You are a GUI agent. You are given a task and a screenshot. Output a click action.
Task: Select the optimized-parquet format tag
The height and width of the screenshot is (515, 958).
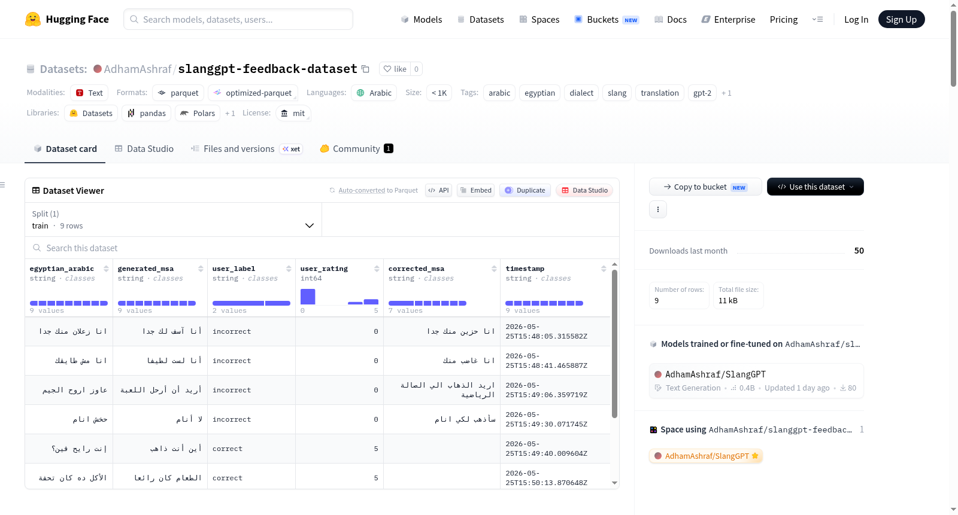(253, 93)
